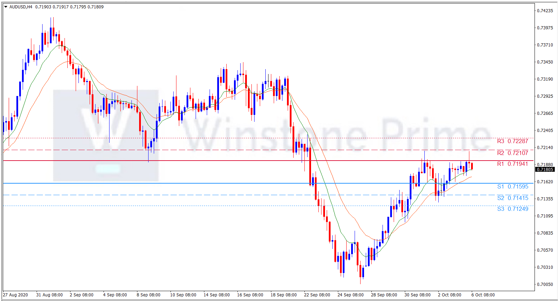Click the 16 Sep 08:00 time label

[250, 295]
